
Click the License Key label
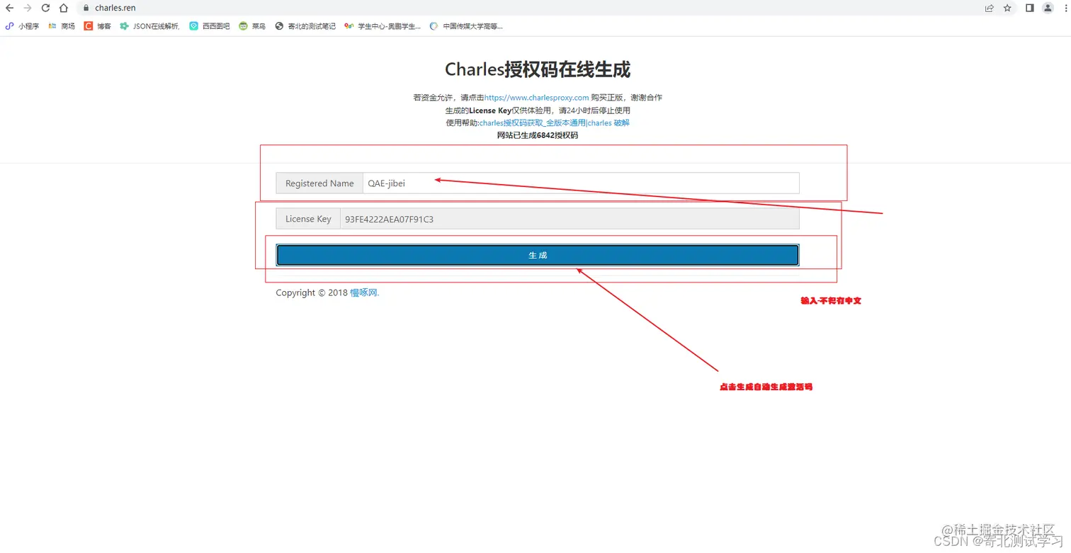(308, 219)
